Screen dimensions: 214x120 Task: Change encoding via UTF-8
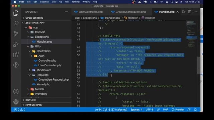149,110
